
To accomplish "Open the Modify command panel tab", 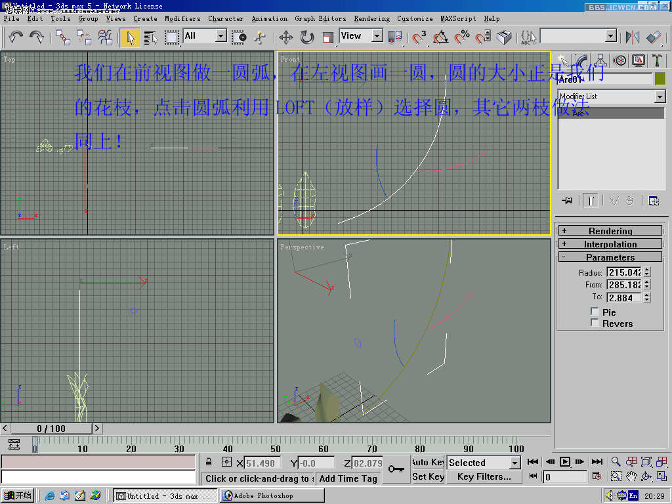I will point(581,60).
